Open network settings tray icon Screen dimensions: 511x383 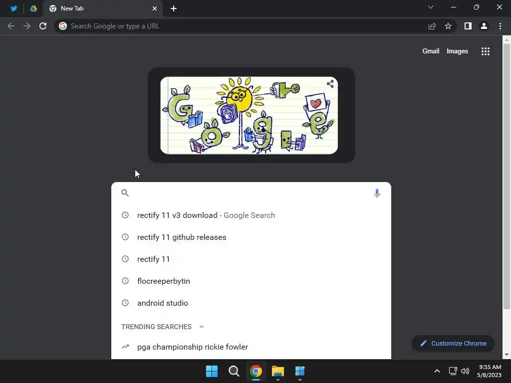point(453,371)
